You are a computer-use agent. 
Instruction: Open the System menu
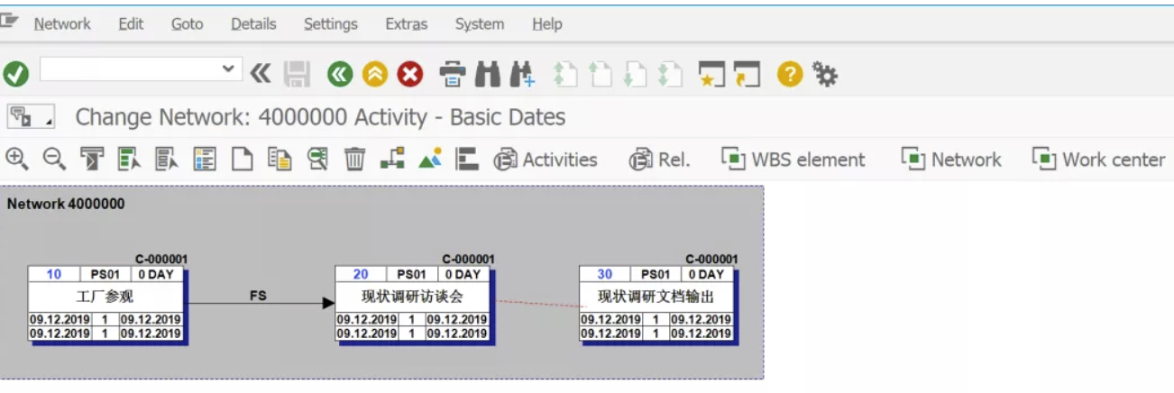coord(480,24)
